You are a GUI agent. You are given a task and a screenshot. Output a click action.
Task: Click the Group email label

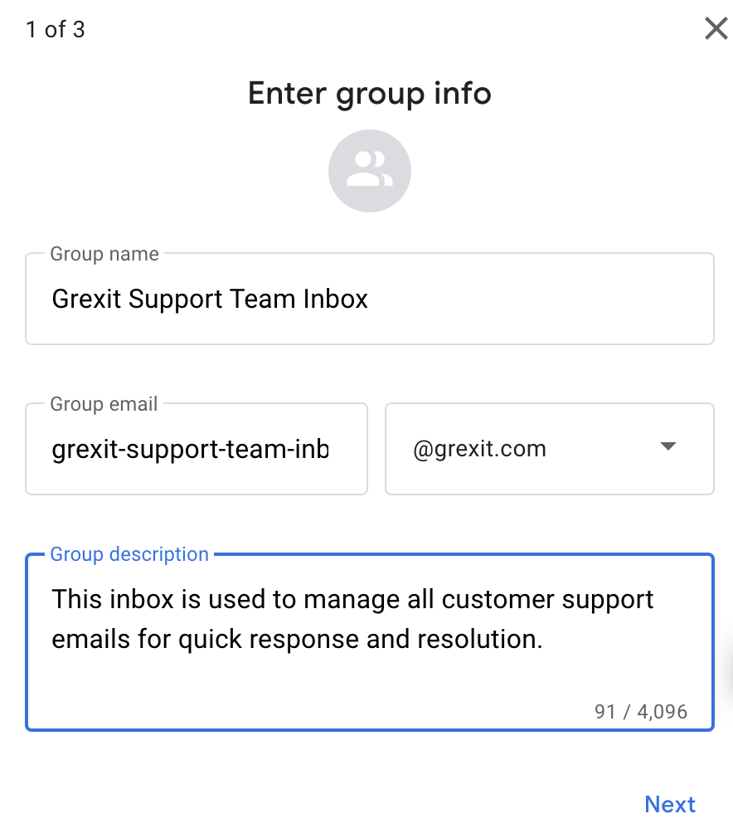pyautogui.click(x=104, y=404)
